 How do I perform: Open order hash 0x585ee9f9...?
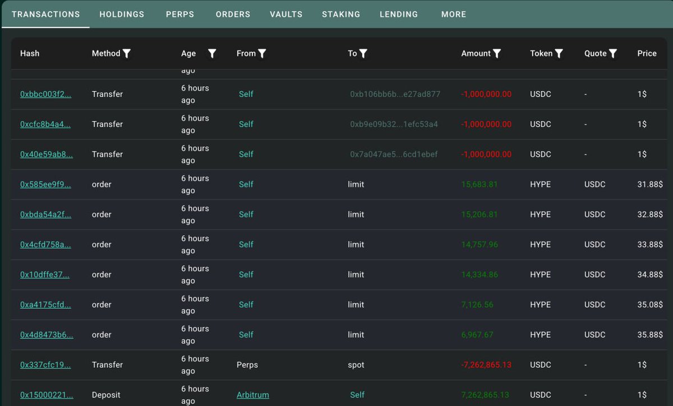tap(45, 184)
